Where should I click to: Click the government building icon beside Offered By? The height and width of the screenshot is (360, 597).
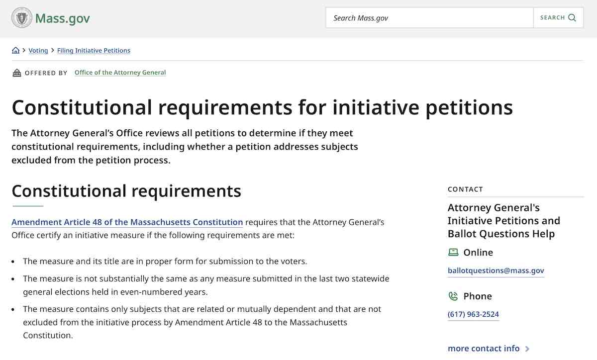pos(17,73)
